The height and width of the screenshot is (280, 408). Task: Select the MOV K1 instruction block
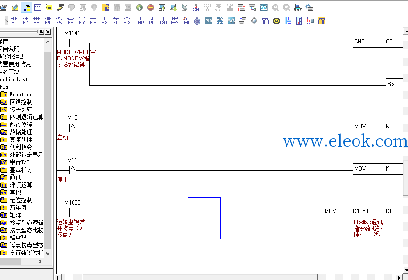click(378, 169)
